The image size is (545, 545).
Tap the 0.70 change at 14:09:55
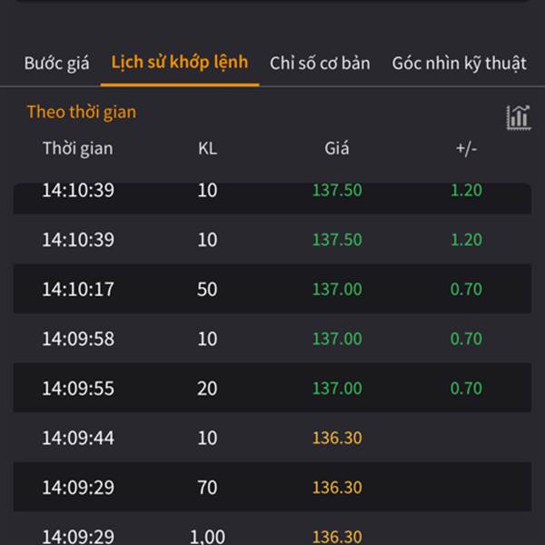pyautogui.click(x=466, y=388)
